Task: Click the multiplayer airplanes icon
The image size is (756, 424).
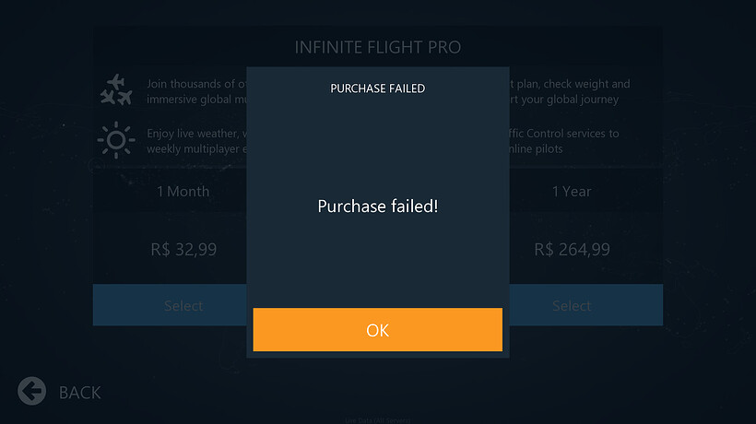Action: (x=116, y=91)
